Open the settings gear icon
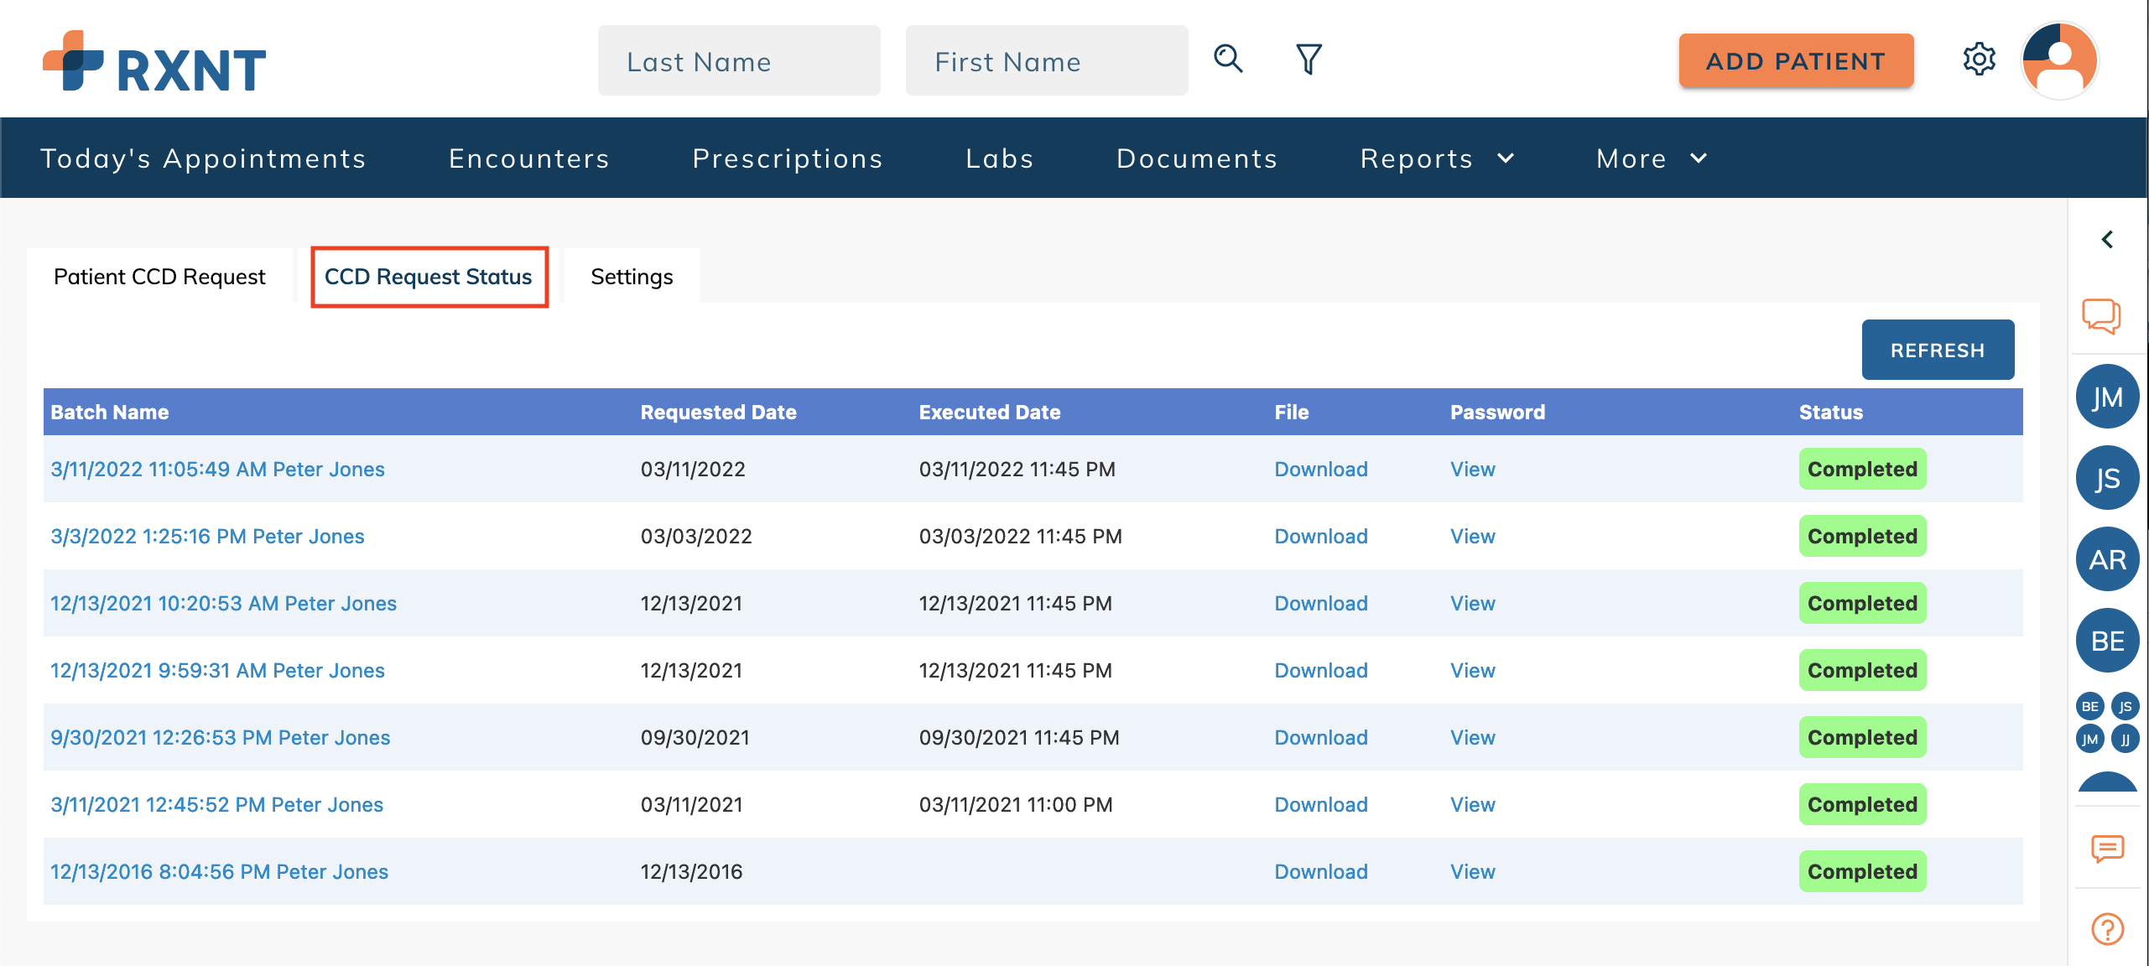Image resolution: width=2149 pixels, height=966 pixels. (1979, 60)
